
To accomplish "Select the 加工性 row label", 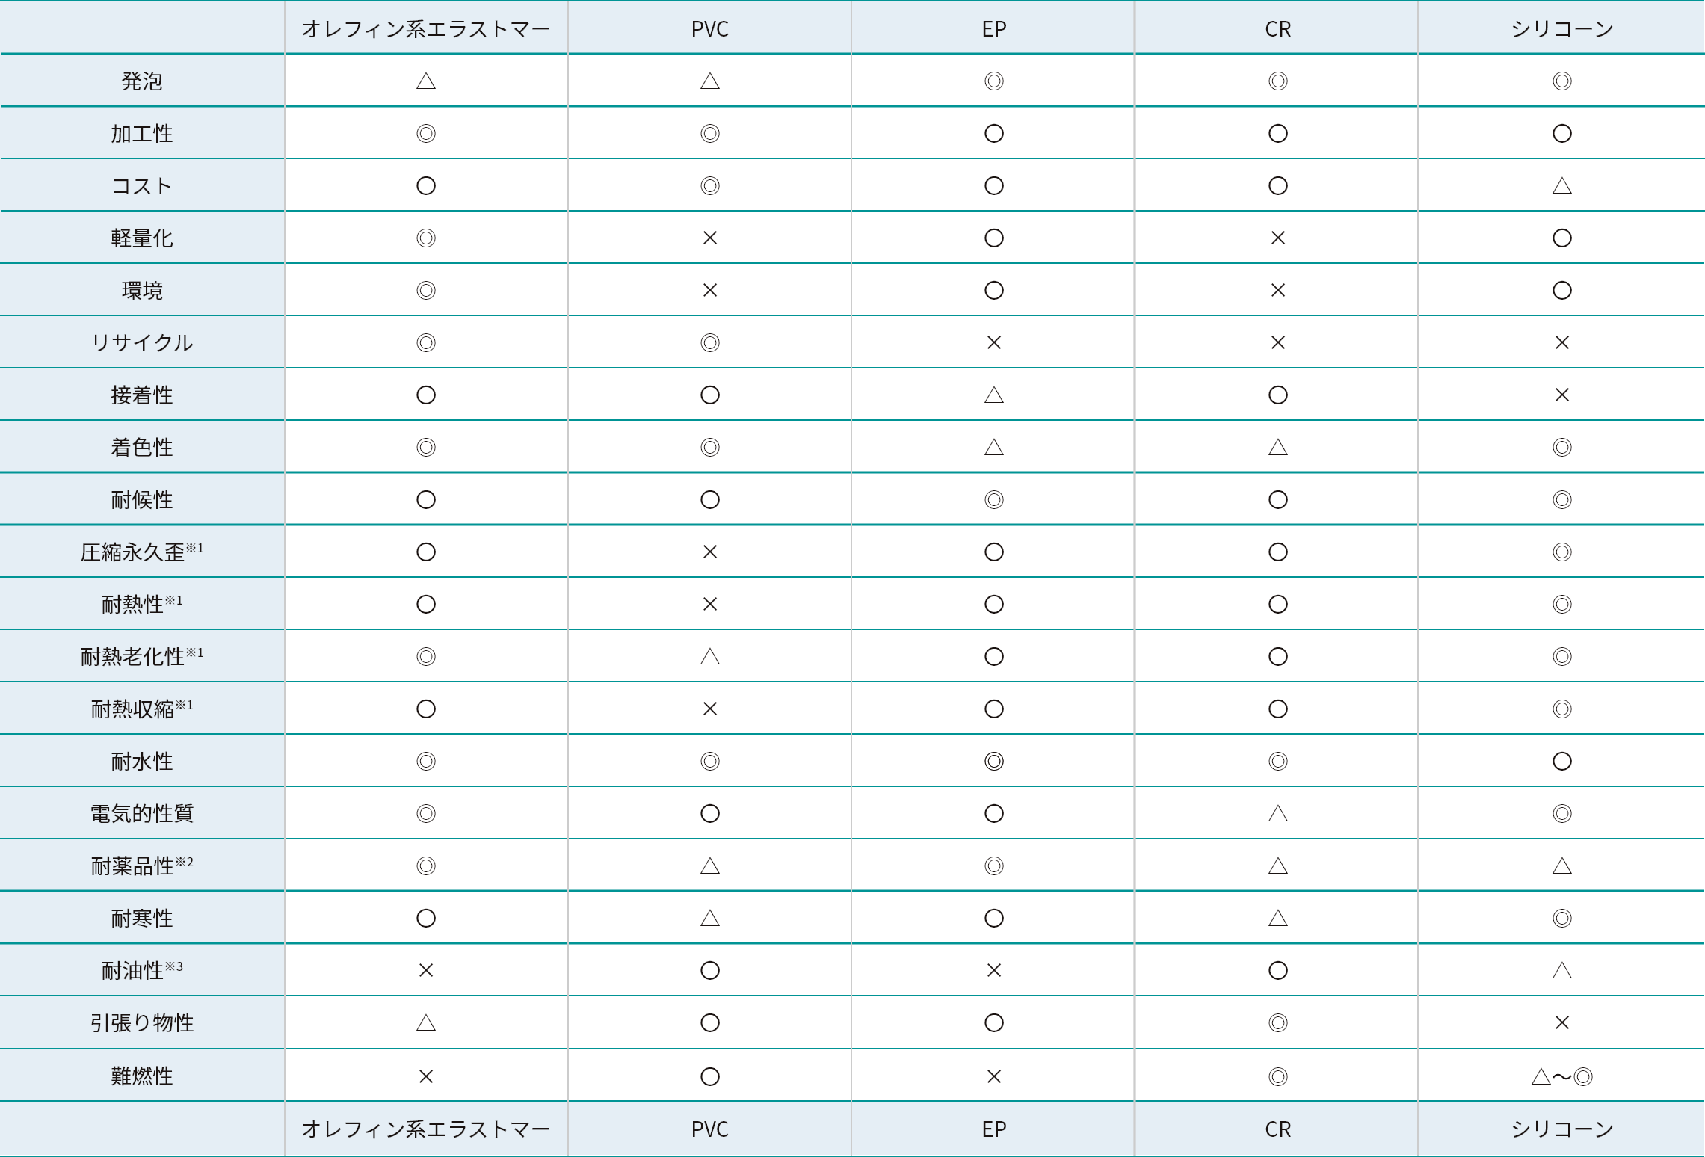I will [x=142, y=133].
